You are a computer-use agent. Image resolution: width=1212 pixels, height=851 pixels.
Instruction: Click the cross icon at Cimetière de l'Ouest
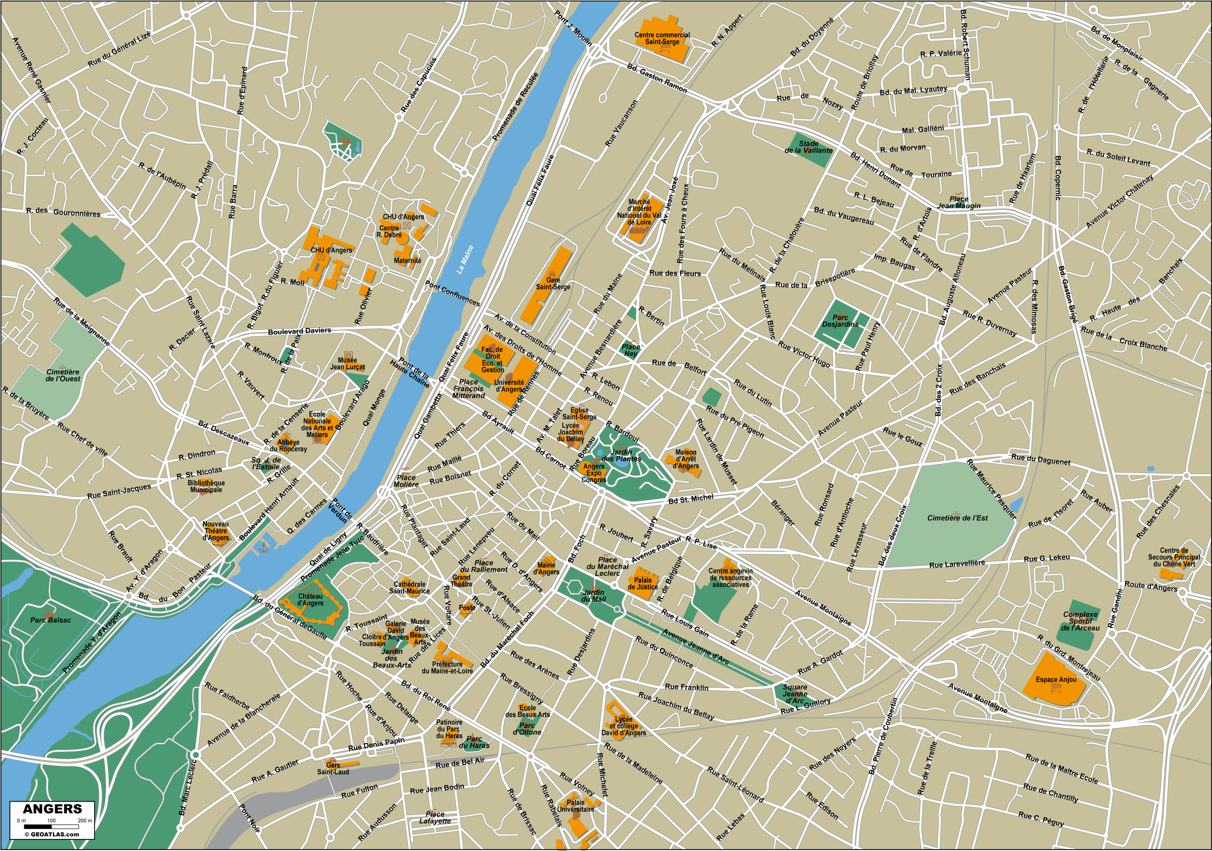[62, 368]
